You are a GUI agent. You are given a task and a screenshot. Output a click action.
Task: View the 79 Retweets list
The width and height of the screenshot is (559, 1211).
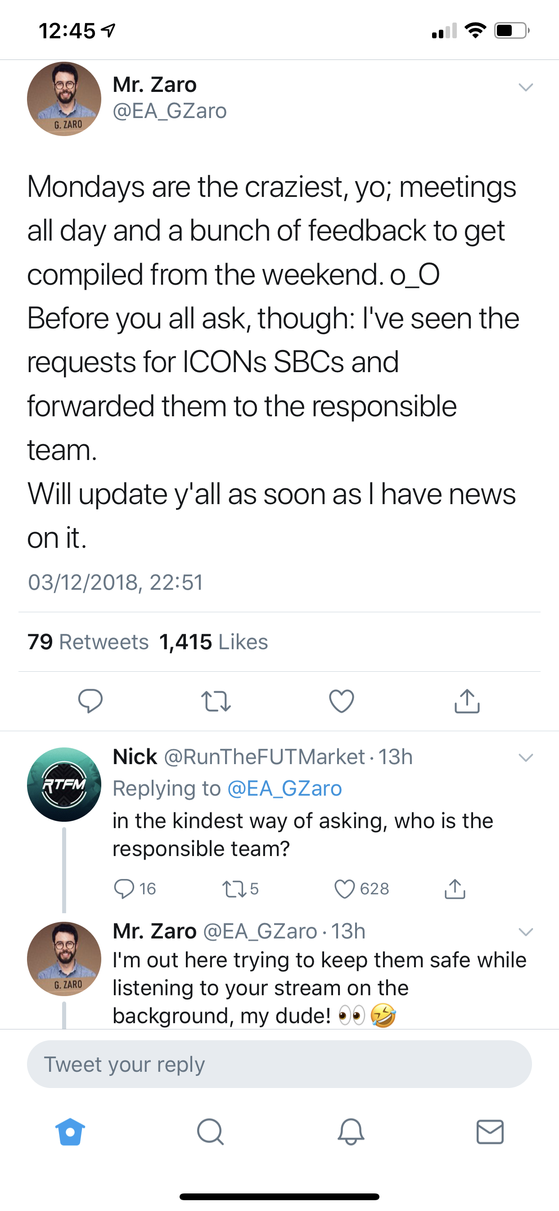click(x=88, y=642)
